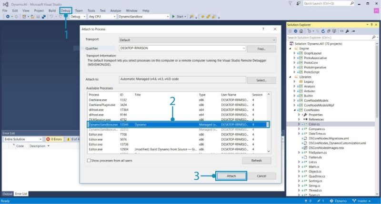Click the Find... button

261,49
